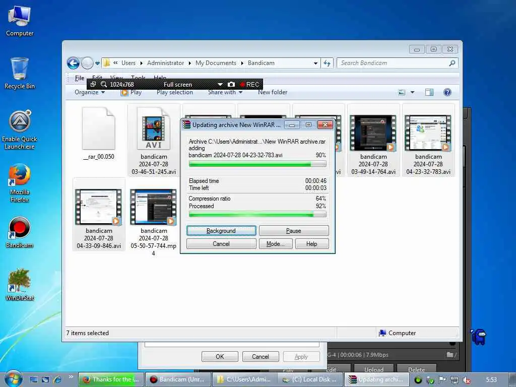516x387 pixels.
Task: Click Play selection in Explorer toolbar
Action: [175, 93]
